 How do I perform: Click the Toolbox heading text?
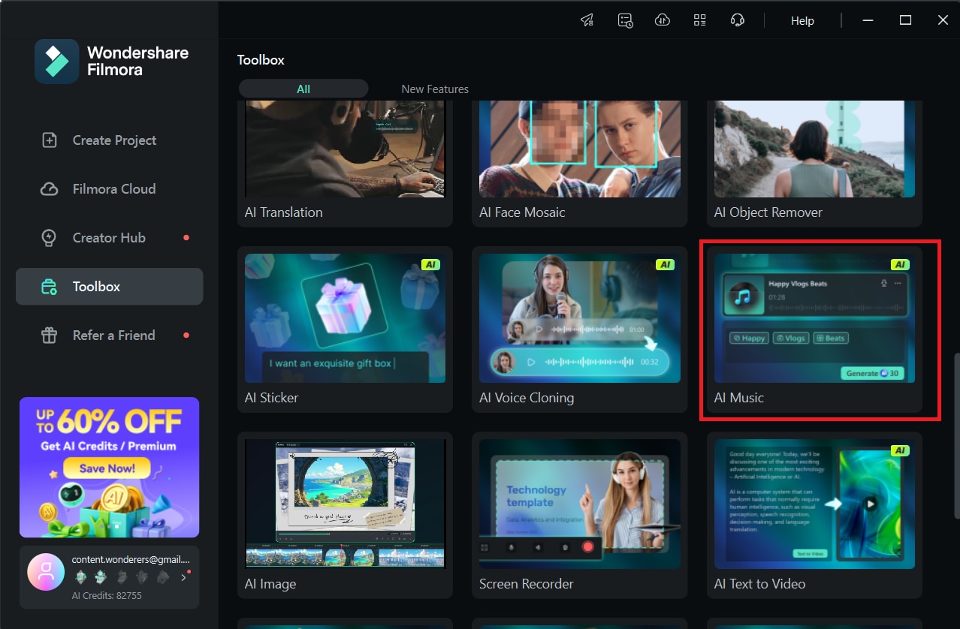point(261,60)
